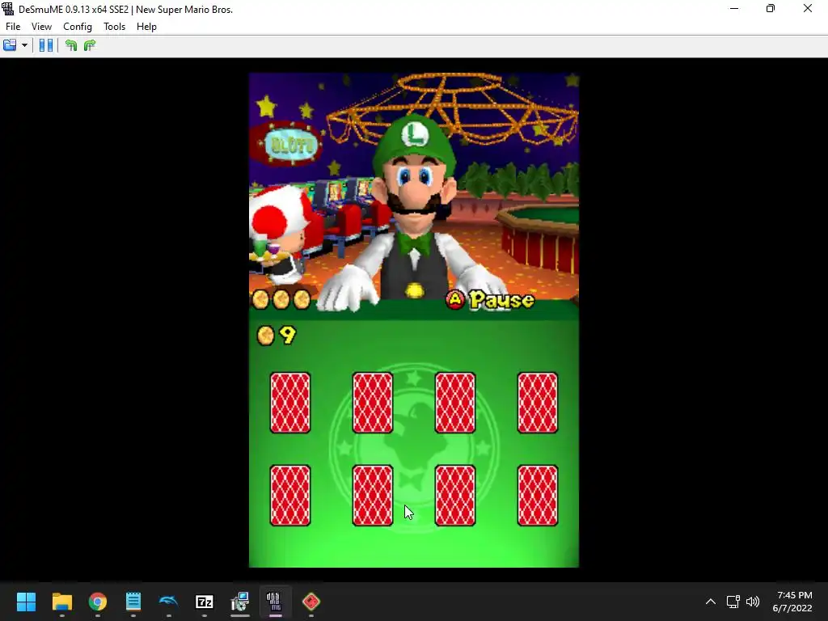The image size is (828, 621).
Task: Open the Tools menu
Action: click(114, 27)
